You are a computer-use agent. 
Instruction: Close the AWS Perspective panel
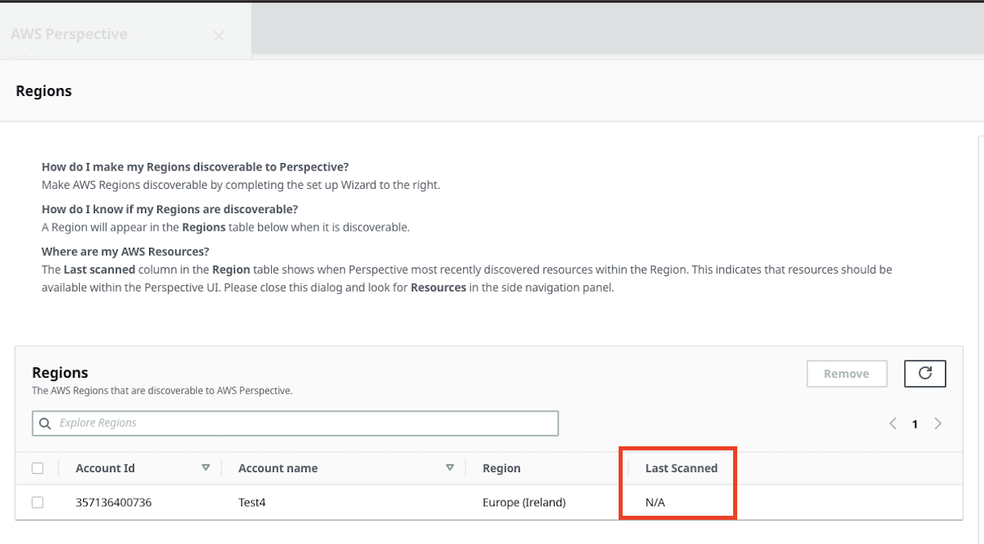219,36
